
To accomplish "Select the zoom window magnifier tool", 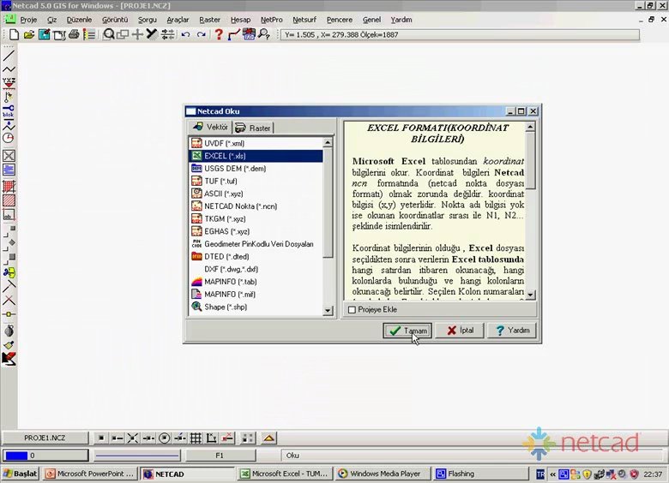I will (109, 34).
